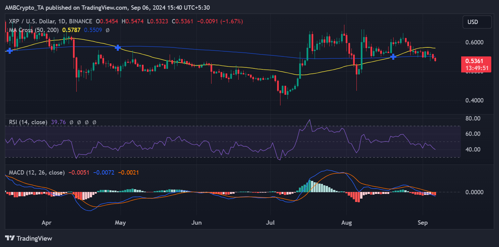Viewport: 499px width, 247px height.
Task: Open the USD currency selector
Action: [x=477, y=22]
